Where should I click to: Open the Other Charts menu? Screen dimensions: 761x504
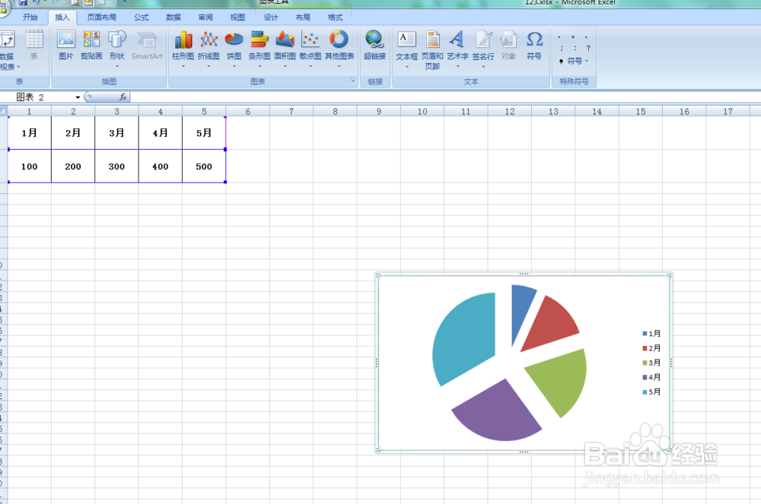pos(339,49)
